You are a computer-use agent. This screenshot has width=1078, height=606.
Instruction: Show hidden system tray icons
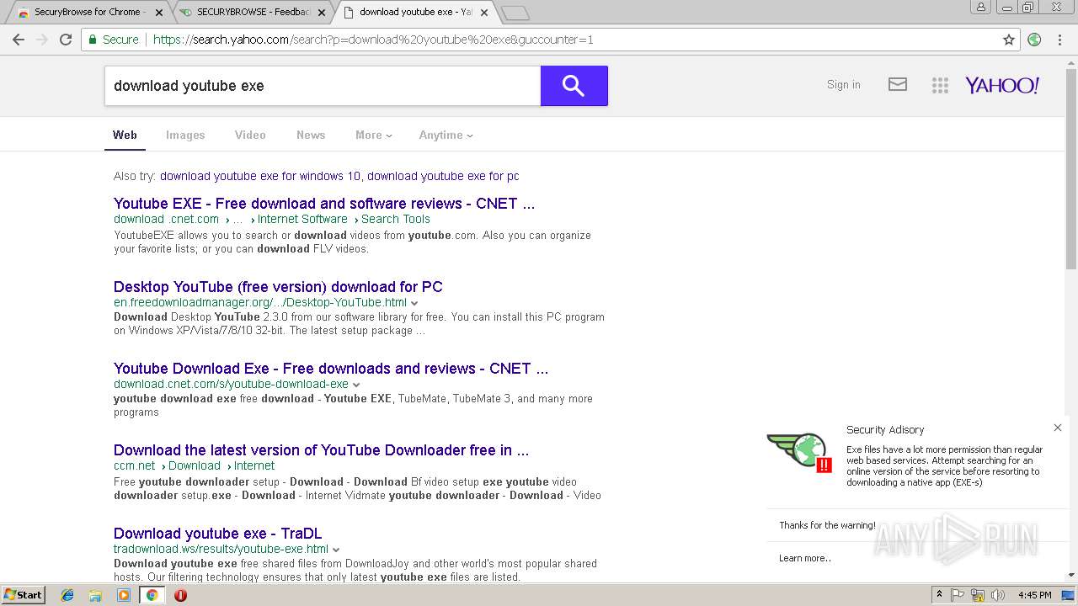point(939,595)
